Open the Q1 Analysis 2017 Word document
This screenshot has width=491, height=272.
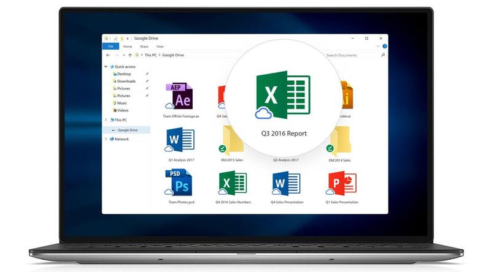tap(180, 140)
